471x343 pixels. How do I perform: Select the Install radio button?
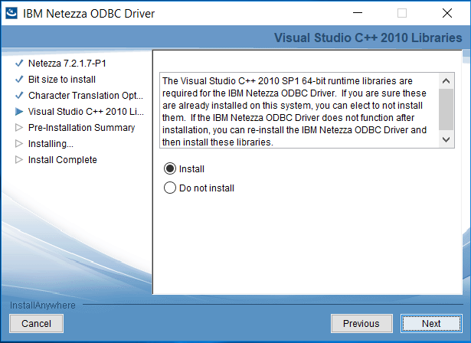tap(170, 168)
